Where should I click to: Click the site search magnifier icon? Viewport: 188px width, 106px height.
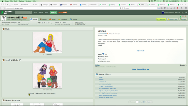point(31,12)
